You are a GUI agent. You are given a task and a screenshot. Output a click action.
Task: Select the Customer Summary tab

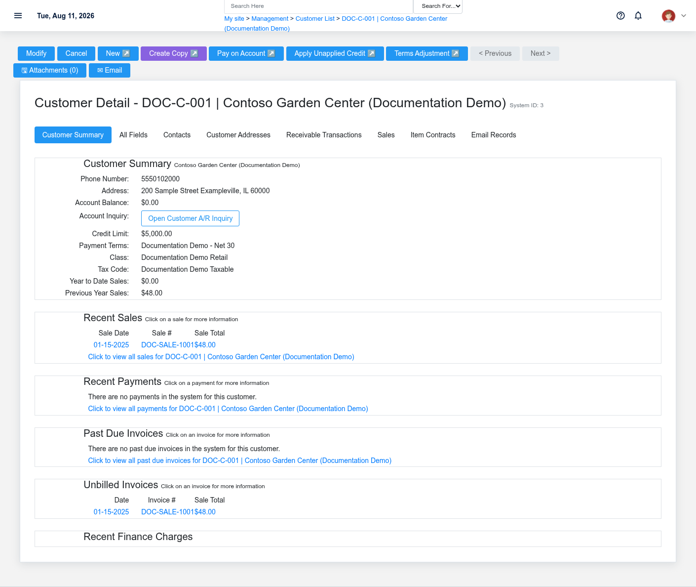(73, 135)
